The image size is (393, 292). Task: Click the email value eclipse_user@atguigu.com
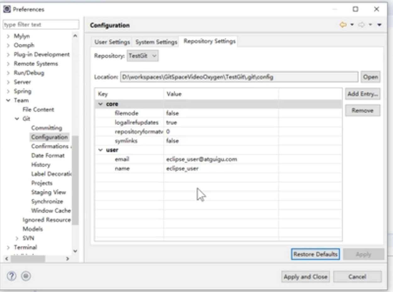[x=202, y=159]
